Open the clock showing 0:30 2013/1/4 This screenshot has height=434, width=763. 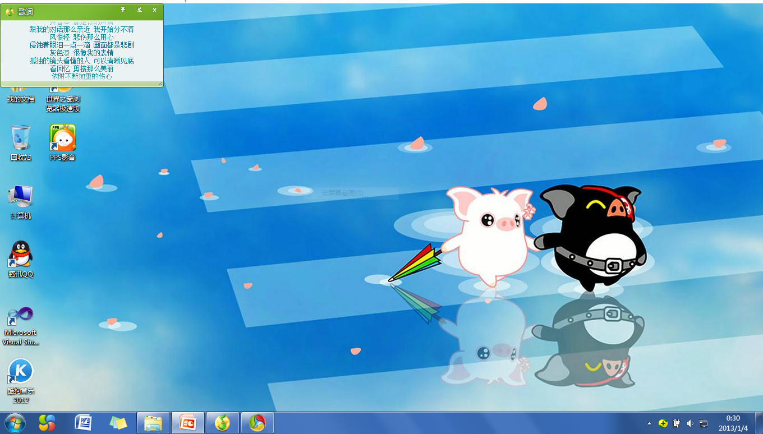click(x=733, y=423)
